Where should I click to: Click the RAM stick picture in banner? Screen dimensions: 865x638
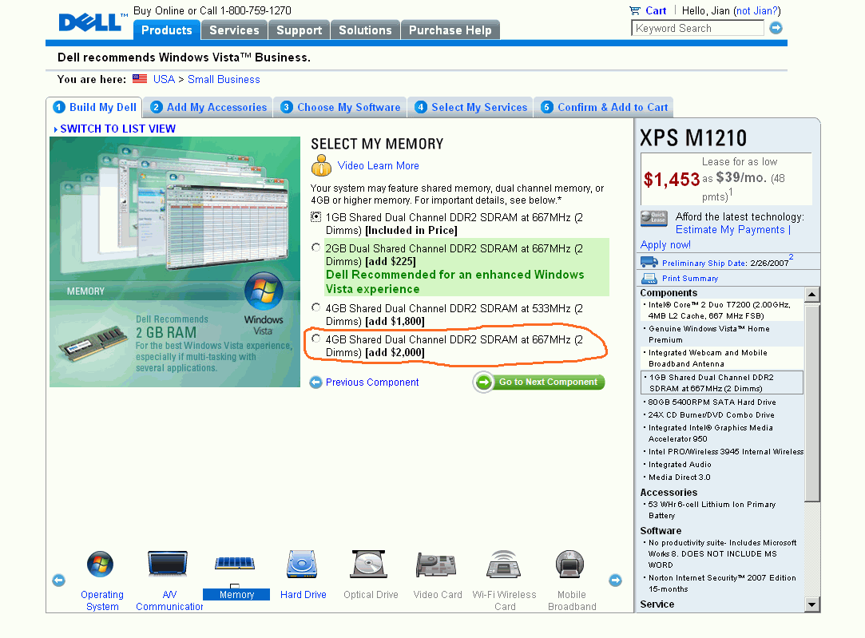coord(93,343)
